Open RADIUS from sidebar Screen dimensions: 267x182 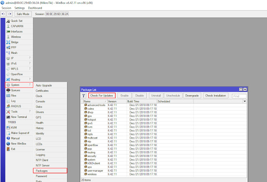point(19,106)
